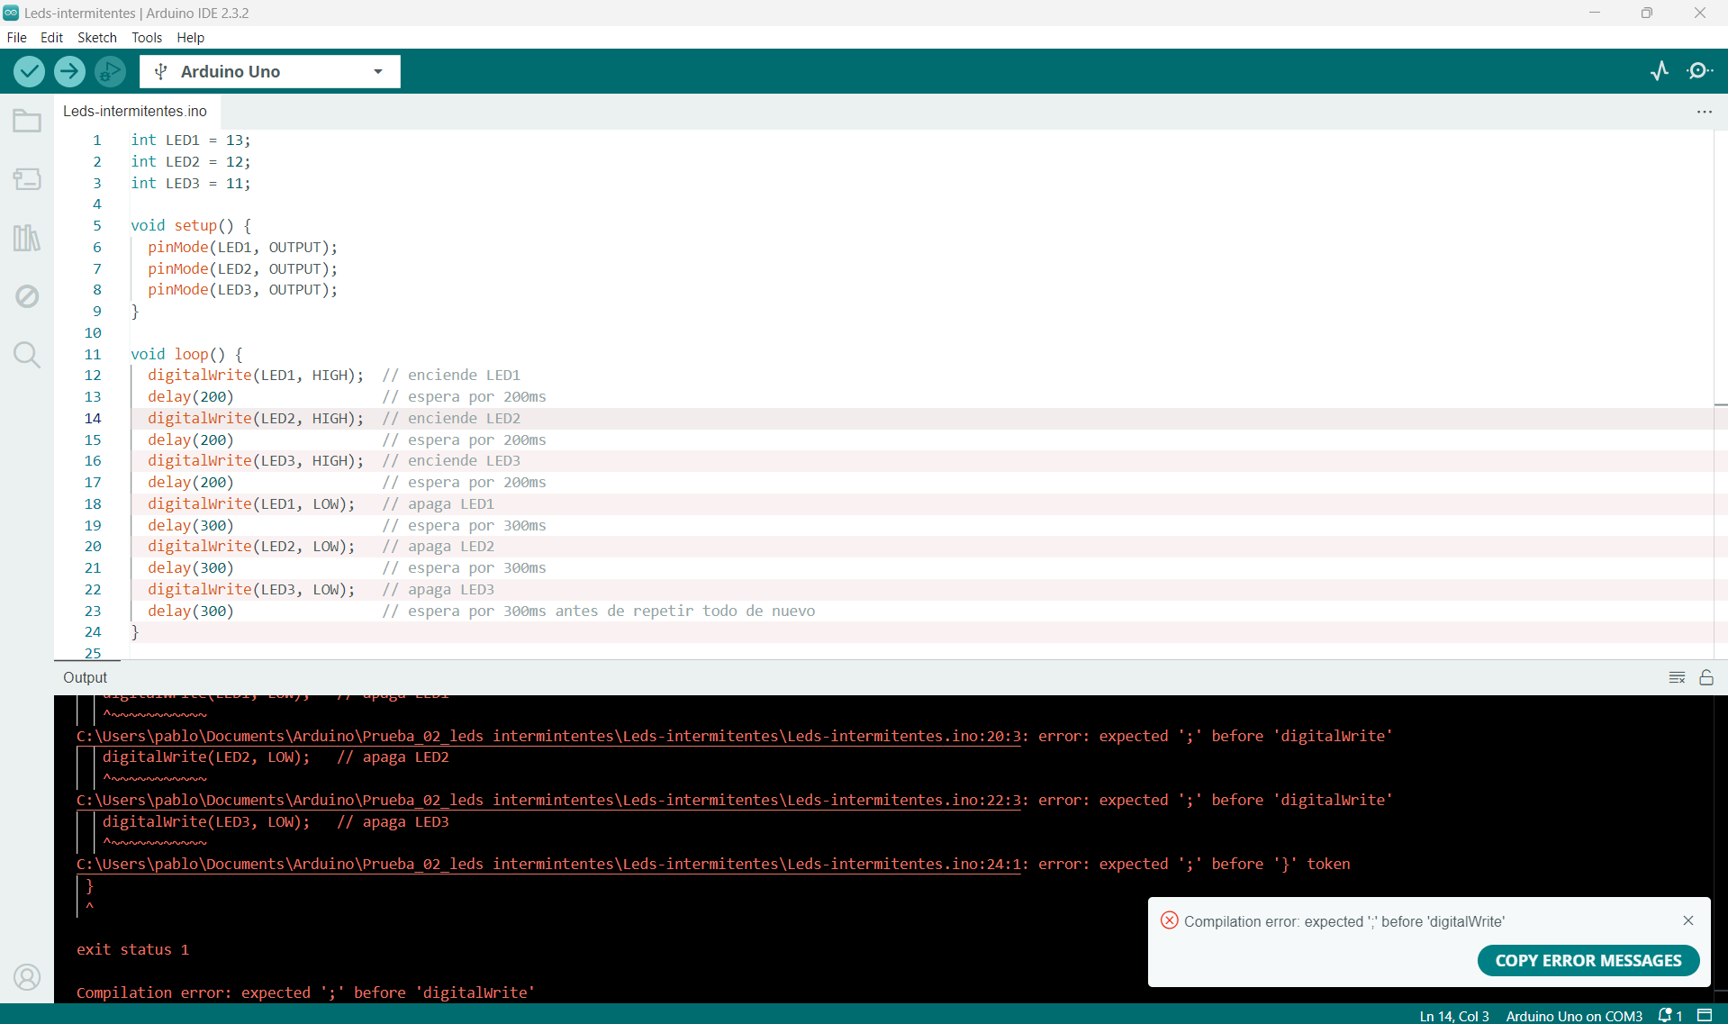
Task: Open the Serial Monitor
Action: (1700, 71)
